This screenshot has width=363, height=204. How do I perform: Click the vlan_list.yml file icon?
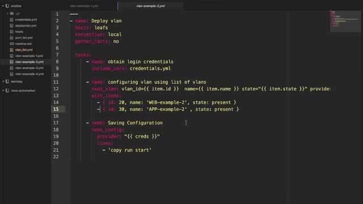pos(11,50)
